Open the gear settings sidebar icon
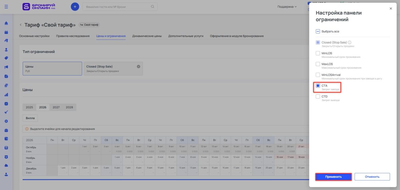 pos(6,121)
